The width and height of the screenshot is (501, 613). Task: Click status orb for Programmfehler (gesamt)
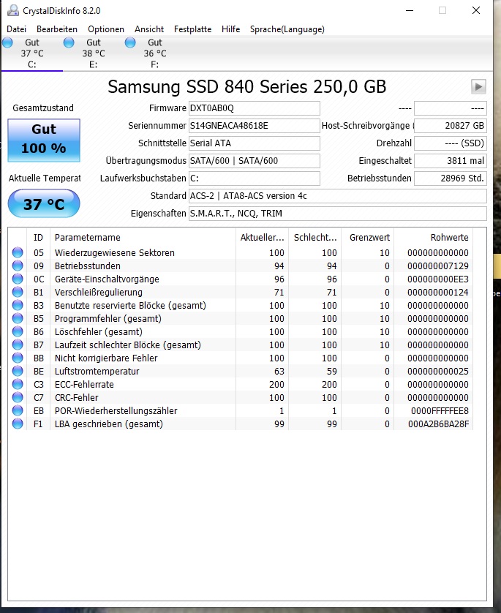18,318
